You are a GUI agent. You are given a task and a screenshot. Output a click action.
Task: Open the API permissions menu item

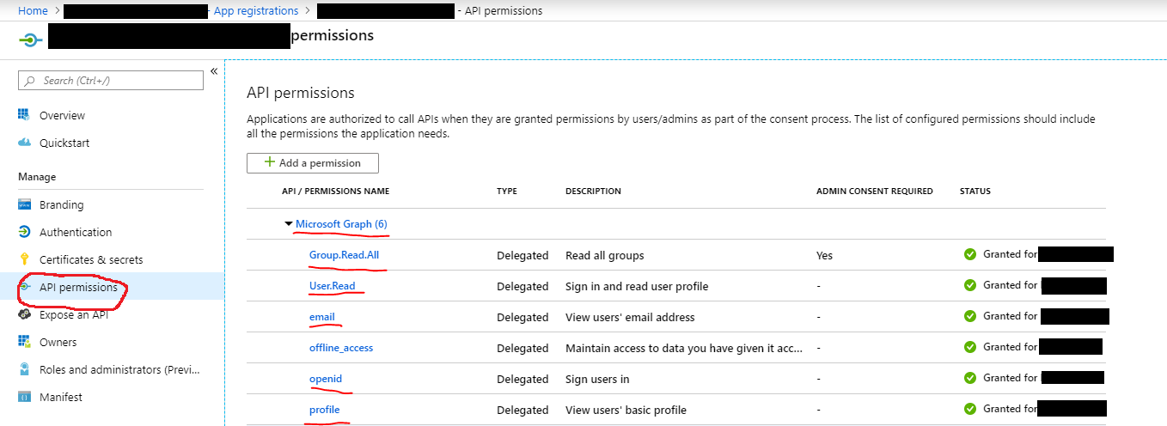(x=77, y=287)
